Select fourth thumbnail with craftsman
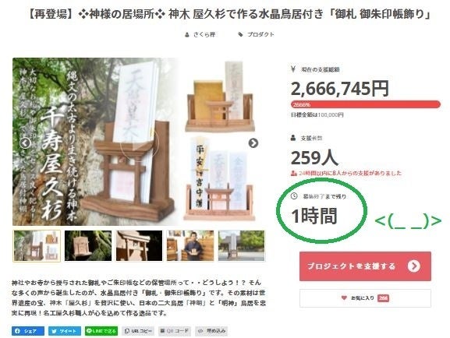 (x=190, y=245)
